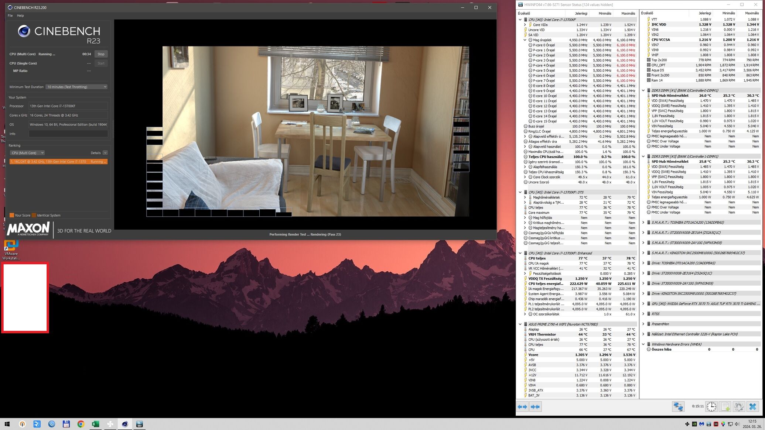765x430 pixels.
Task: Click red SB tray icon
Action: [x=716, y=424]
